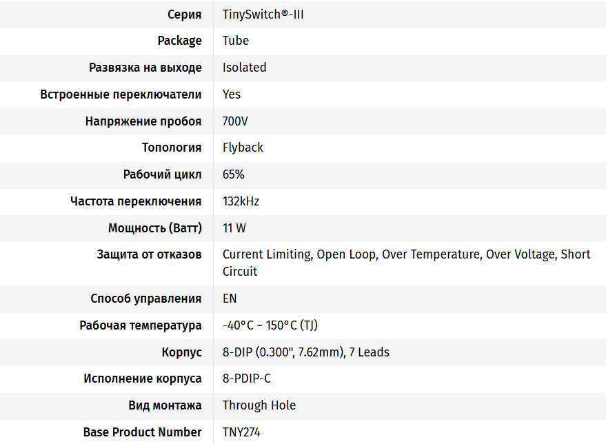Click the '132kHz' switching frequency value
Viewport: 606px width, 444px height.
[241, 201]
